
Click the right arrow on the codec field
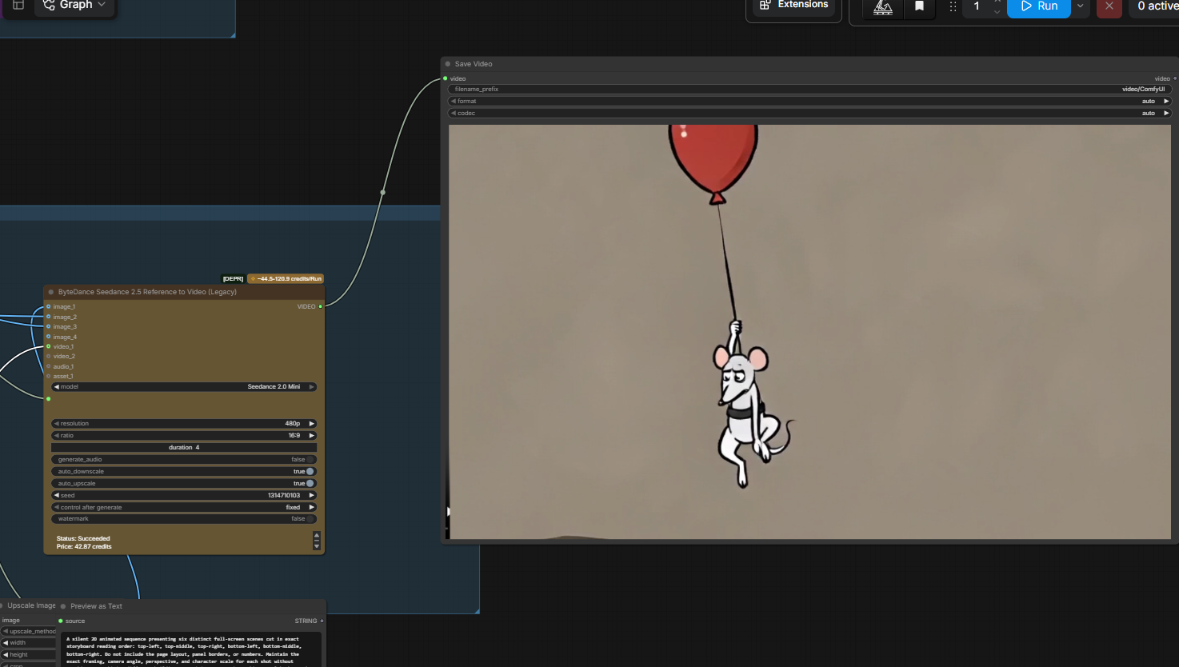(x=1166, y=114)
